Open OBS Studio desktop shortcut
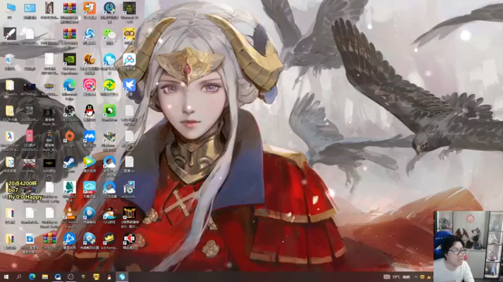503x282 pixels. click(x=69, y=111)
